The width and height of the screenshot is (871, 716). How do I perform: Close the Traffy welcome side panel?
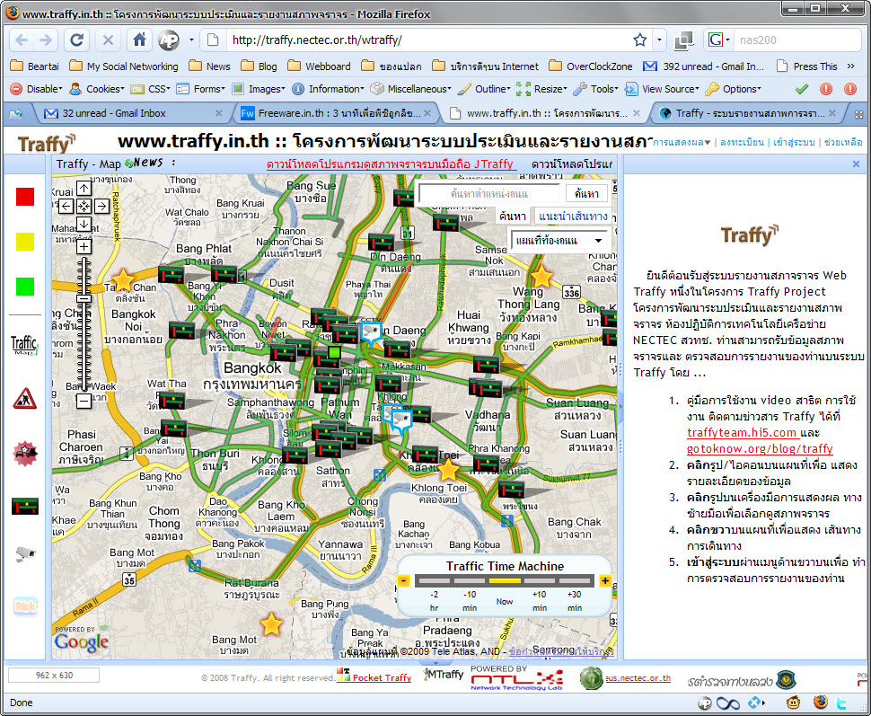click(856, 164)
